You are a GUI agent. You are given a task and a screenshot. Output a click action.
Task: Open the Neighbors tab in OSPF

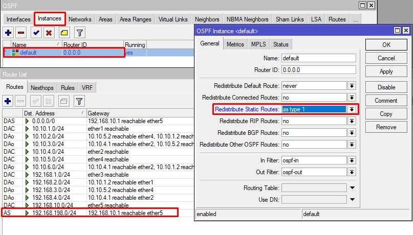(x=207, y=19)
